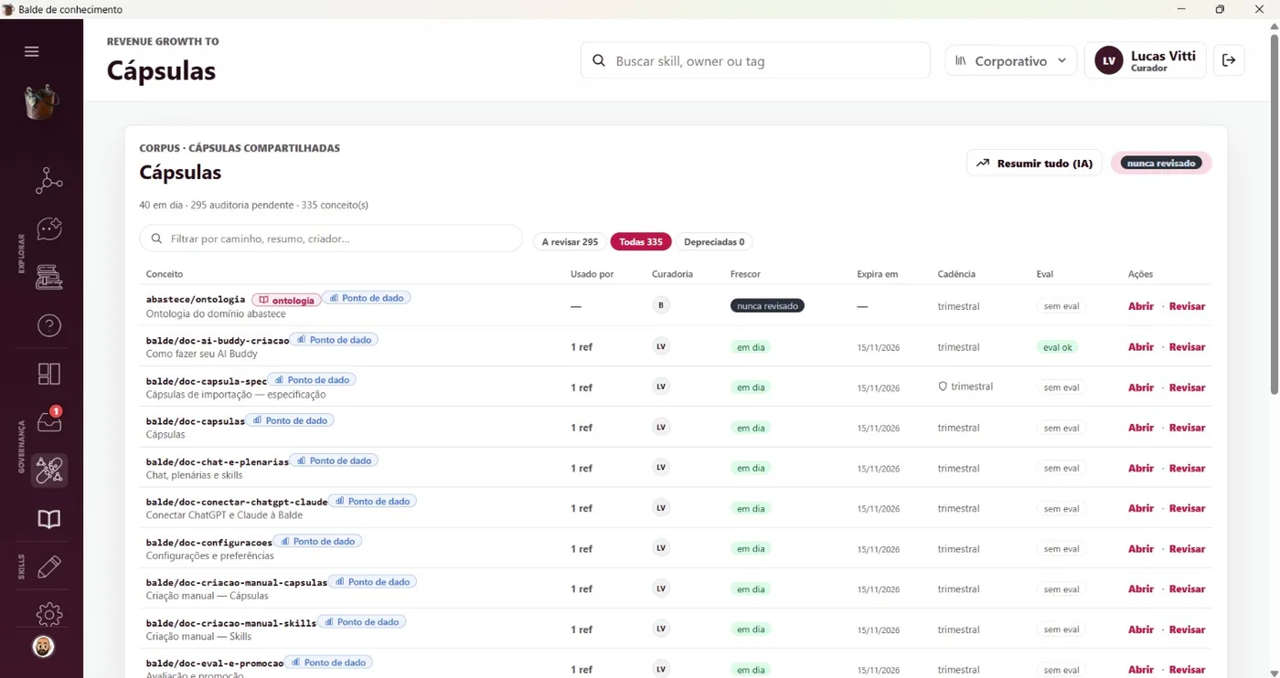Image resolution: width=1280 pixels, height=678 pixels.
Task: Focus the 'Filtrar por caminho' filter field
Action: (x=331, y=238)
